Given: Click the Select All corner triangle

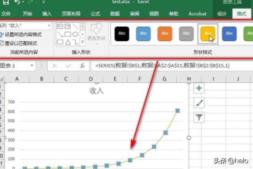Looking at the screenshot, I should [2, 79].
